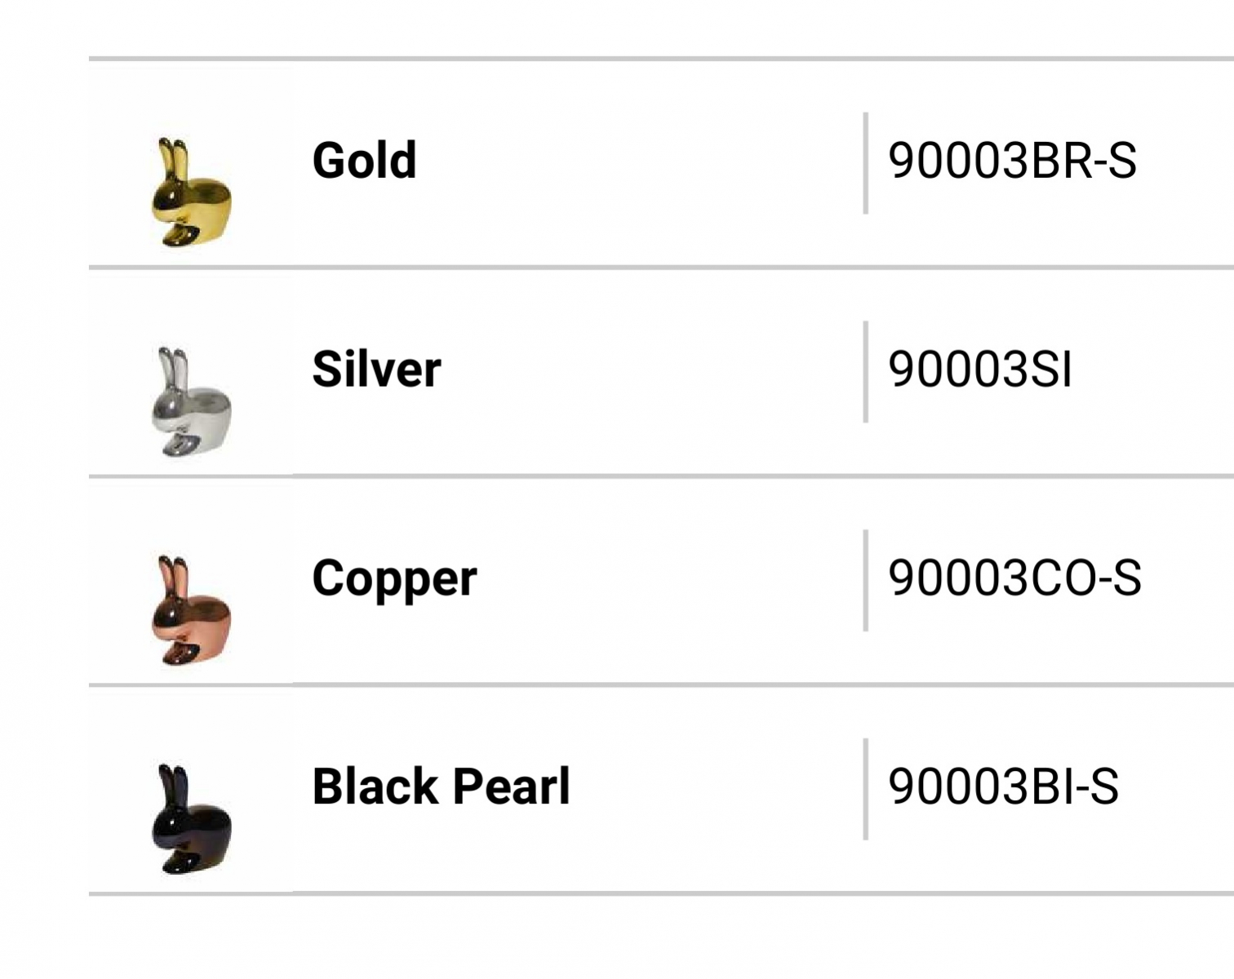1234x979 pixels.
Task: Click the vertical divider before 90003BI-S
Action: [865, 789]
